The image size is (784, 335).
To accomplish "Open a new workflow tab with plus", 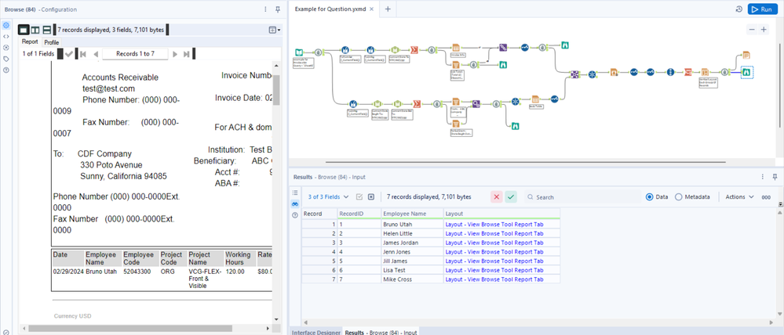I will [x=388, y=9].
